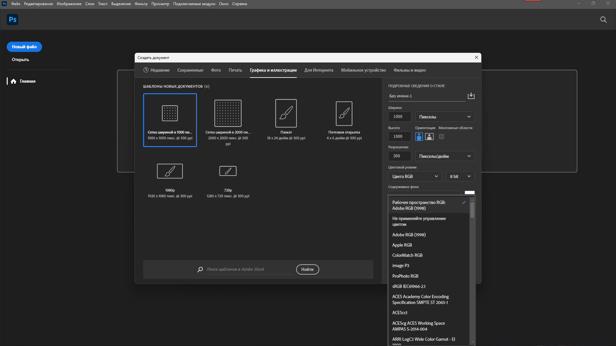The width and height of the screenshot is (616, 346).
Task: Click the Новый файл button
Action: pyautogui.click(x=24, y=47)
